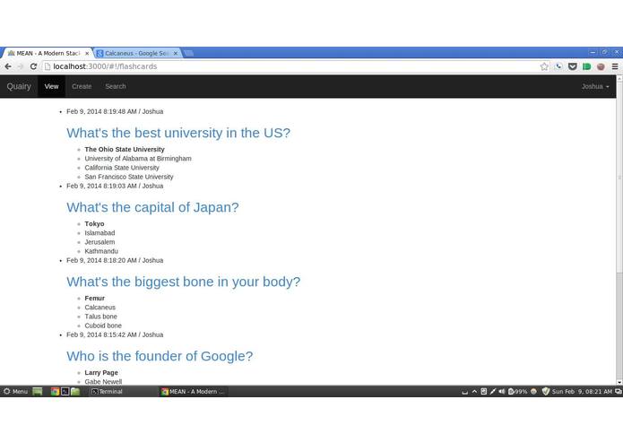Click the Pocket extension icon
Viewport: 623px width, 443px height.
point(573,66)
